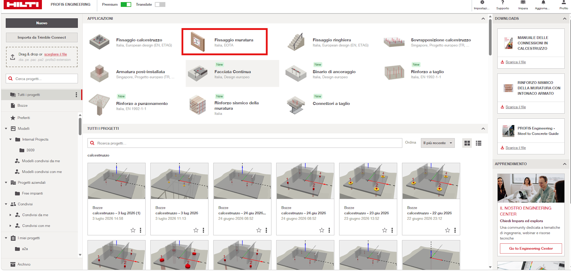Open Connettori a taglio application
This screenshot has width=571, height=271.
[x=330, y=105]
